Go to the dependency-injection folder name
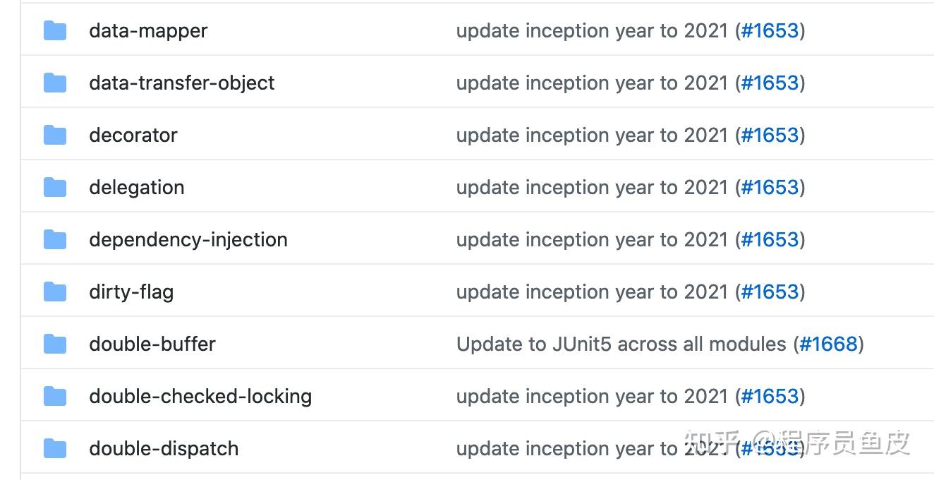 point(188,240)
